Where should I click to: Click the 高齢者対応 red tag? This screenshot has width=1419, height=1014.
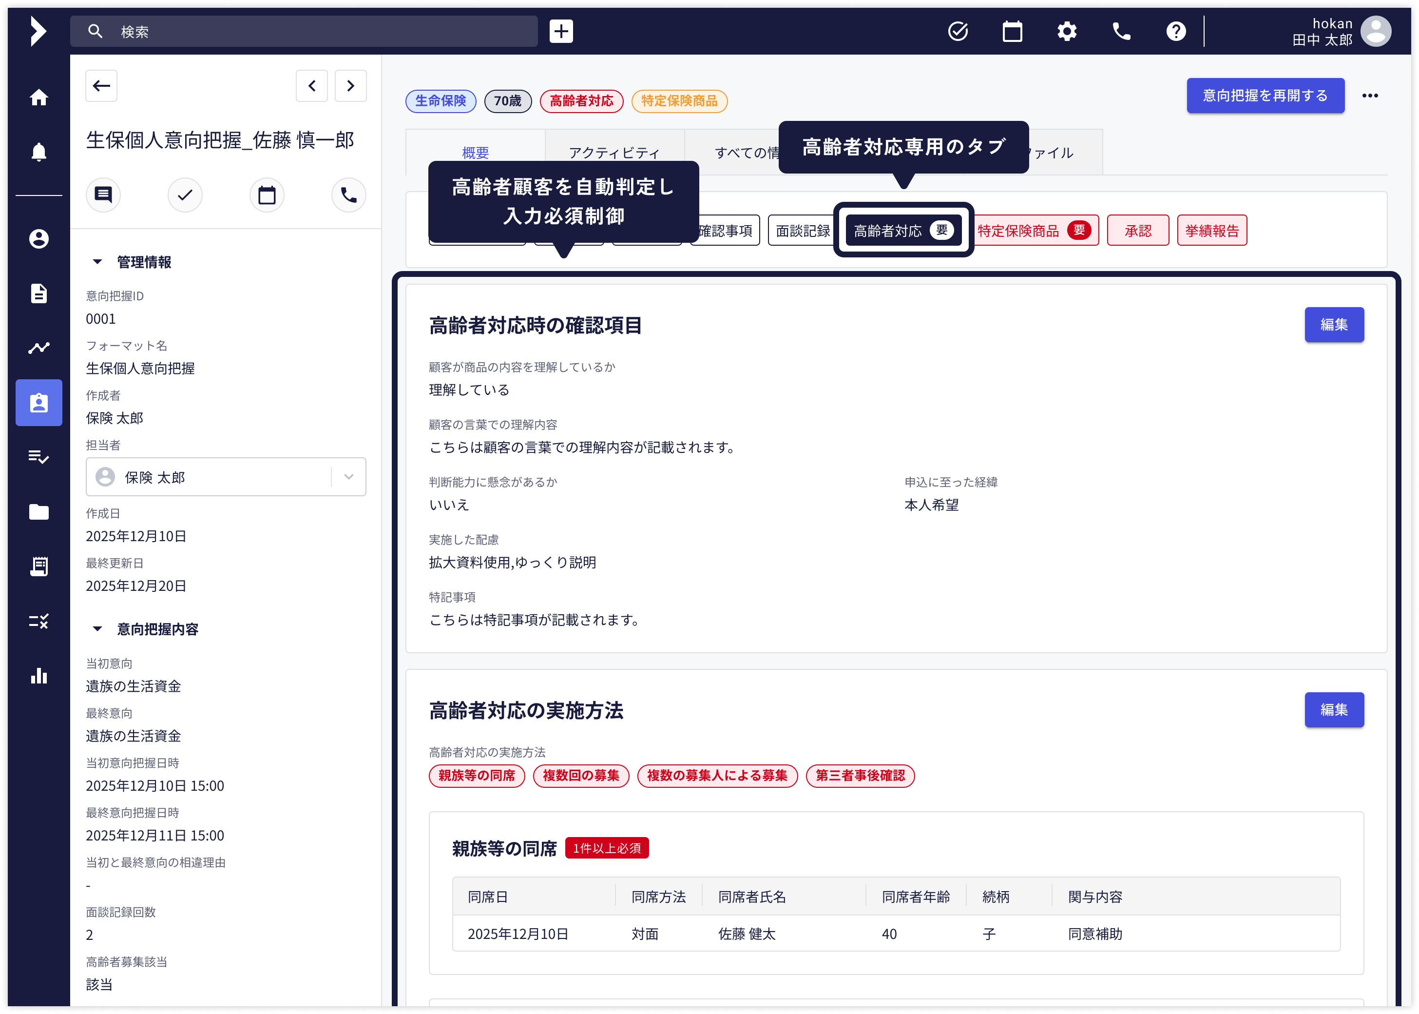point(581,101)
